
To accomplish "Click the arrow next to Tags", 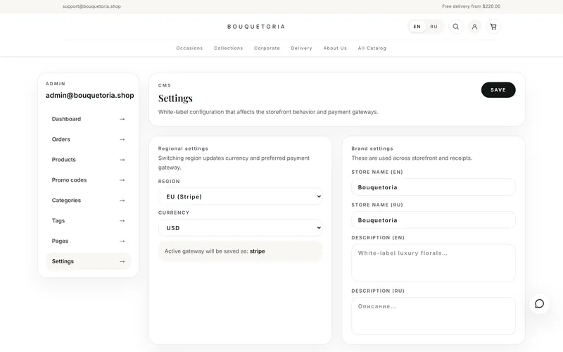I will point(122,221).
